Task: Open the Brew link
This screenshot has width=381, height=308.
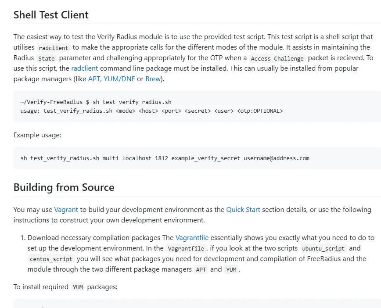Action: (153, 79)
